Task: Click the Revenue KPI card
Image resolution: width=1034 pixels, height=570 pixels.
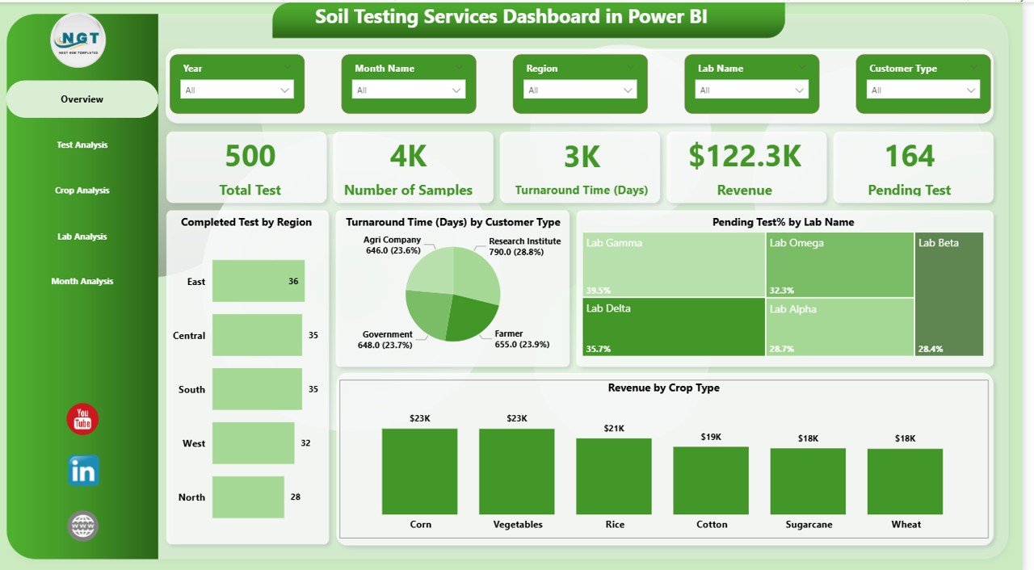Action: [745, 167]
